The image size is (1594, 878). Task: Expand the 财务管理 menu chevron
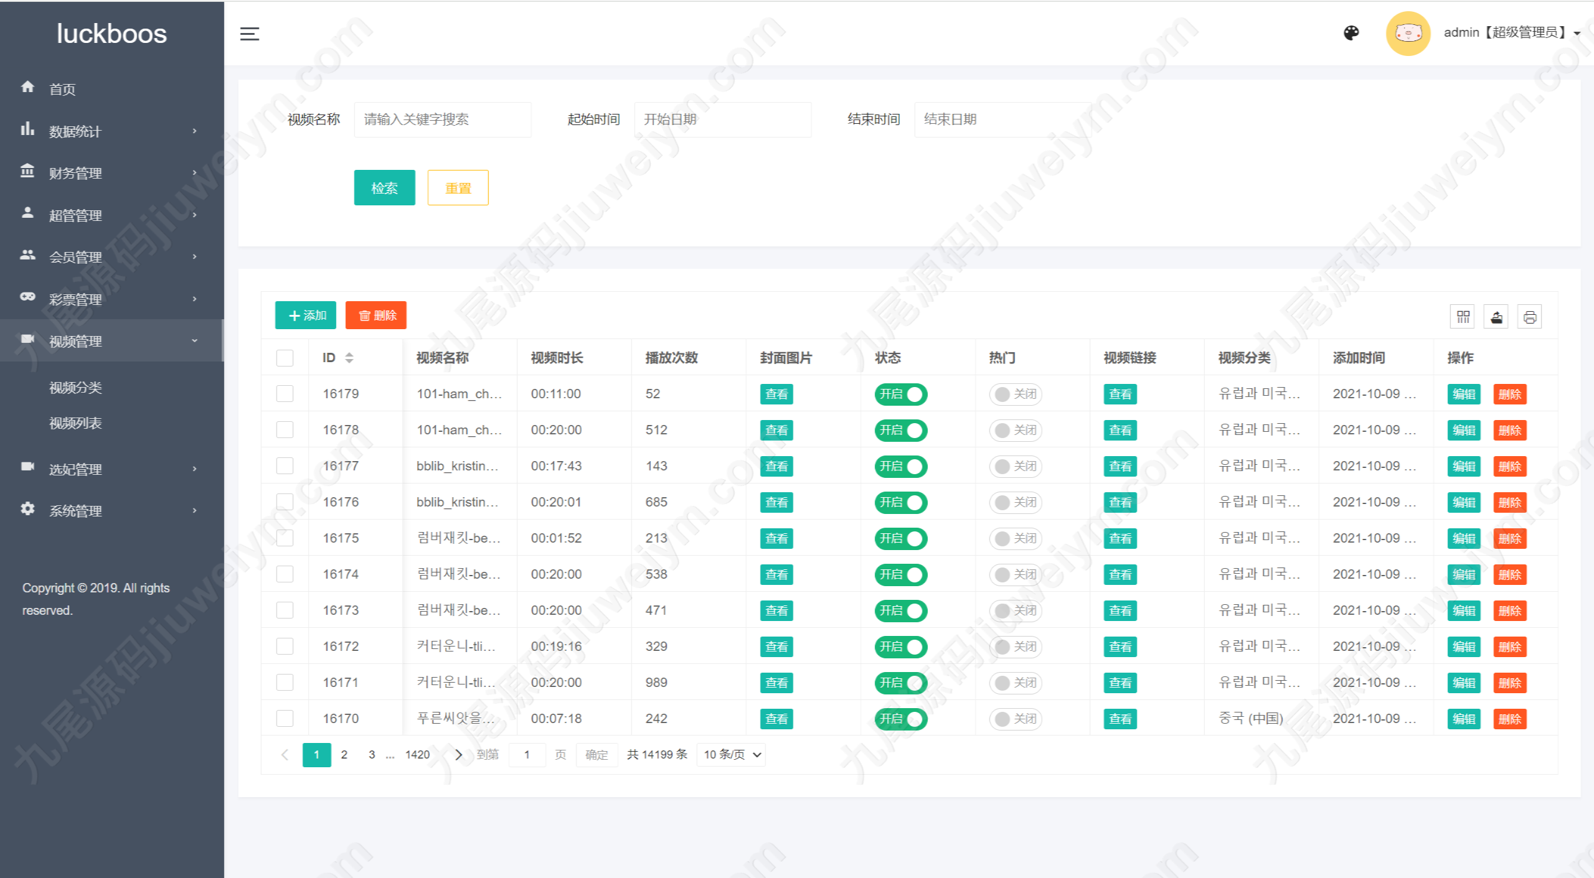coord(195,172)
